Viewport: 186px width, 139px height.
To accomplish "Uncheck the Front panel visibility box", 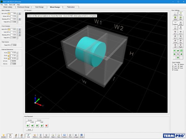I will tap(179, 68).
